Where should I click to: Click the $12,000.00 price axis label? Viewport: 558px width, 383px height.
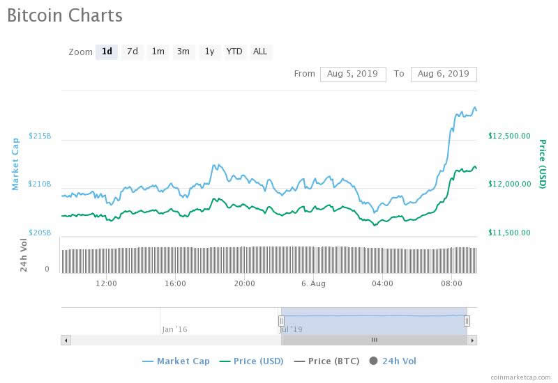pos(509,184)
